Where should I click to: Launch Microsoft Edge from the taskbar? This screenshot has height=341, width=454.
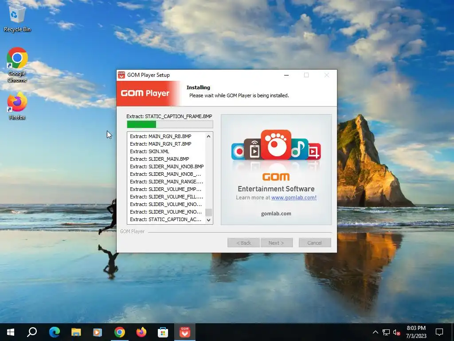pos(54,332)
